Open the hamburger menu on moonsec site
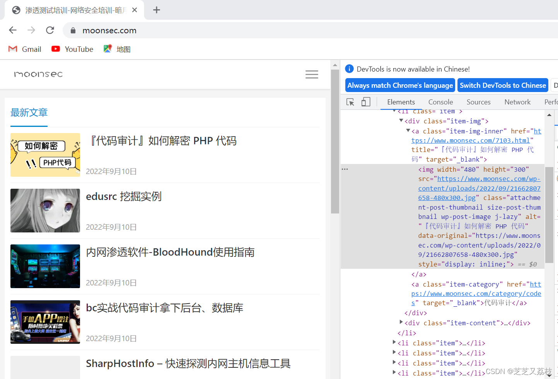Viewport: 558px width, 379px height. coord(312,74)
